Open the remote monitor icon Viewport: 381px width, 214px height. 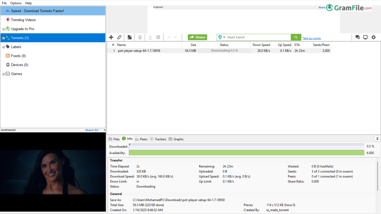point(365,37)
